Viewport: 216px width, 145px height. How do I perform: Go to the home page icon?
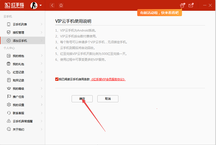click(61, 6)
